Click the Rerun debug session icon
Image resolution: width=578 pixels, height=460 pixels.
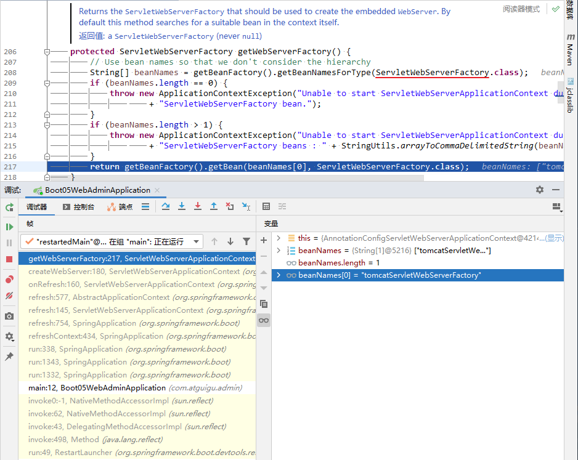click(x=10, y=208)
